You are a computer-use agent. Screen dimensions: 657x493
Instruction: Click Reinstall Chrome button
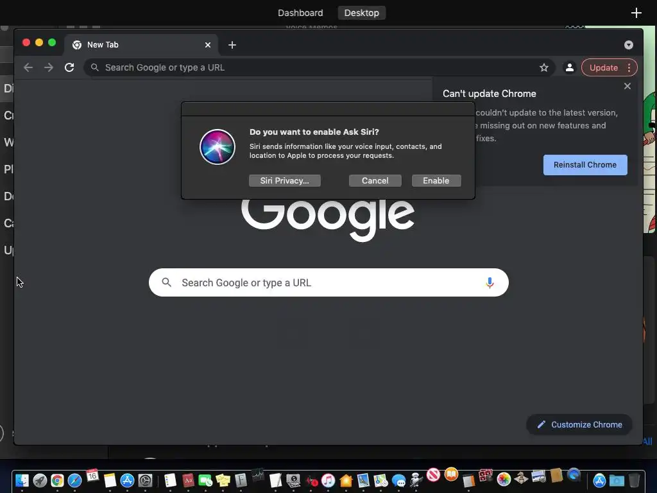[585, 165]
